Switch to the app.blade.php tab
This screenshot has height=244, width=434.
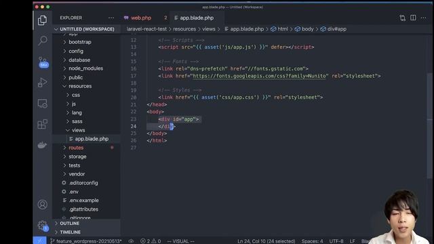pos(197,18)
